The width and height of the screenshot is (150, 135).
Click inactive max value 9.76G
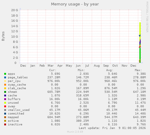coord(141,124)
